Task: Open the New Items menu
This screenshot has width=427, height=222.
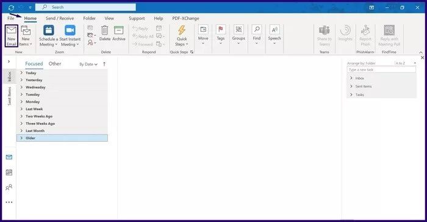Action: point(26,36)
